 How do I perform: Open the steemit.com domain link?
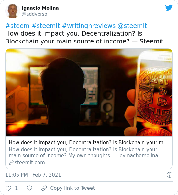coord(30,163)
